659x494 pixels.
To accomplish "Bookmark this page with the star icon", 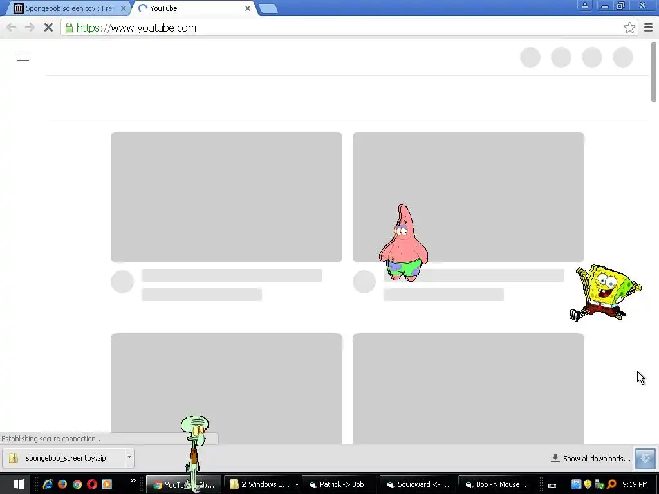I will click(x=629, y=28).
